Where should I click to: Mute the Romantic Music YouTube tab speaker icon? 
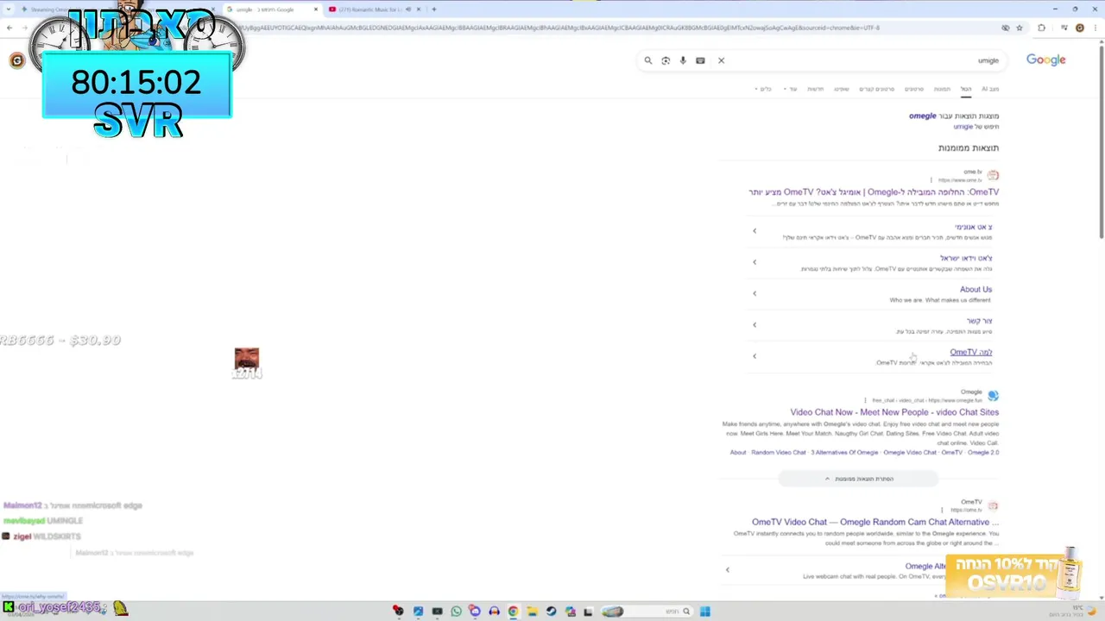click(x=408, y=9)
